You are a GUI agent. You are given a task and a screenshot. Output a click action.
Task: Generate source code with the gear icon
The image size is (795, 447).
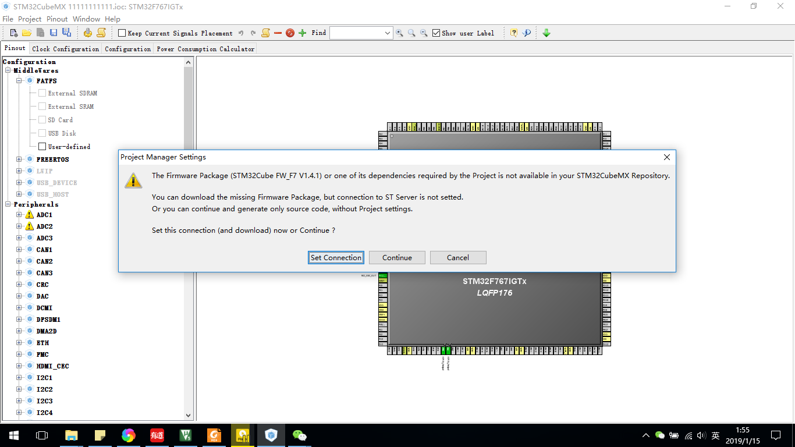pyautogui.click(x=88, y=33)
